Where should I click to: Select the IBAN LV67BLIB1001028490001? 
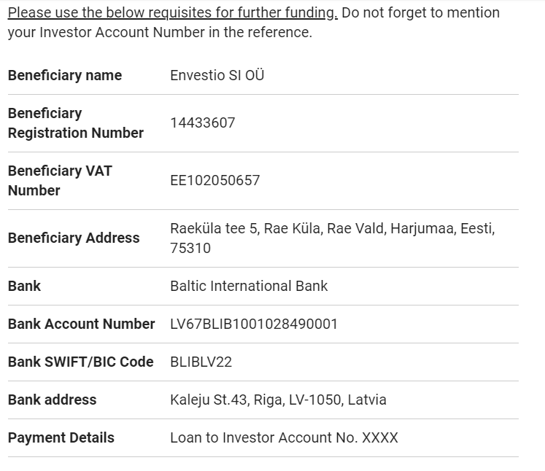pos(254,324)
